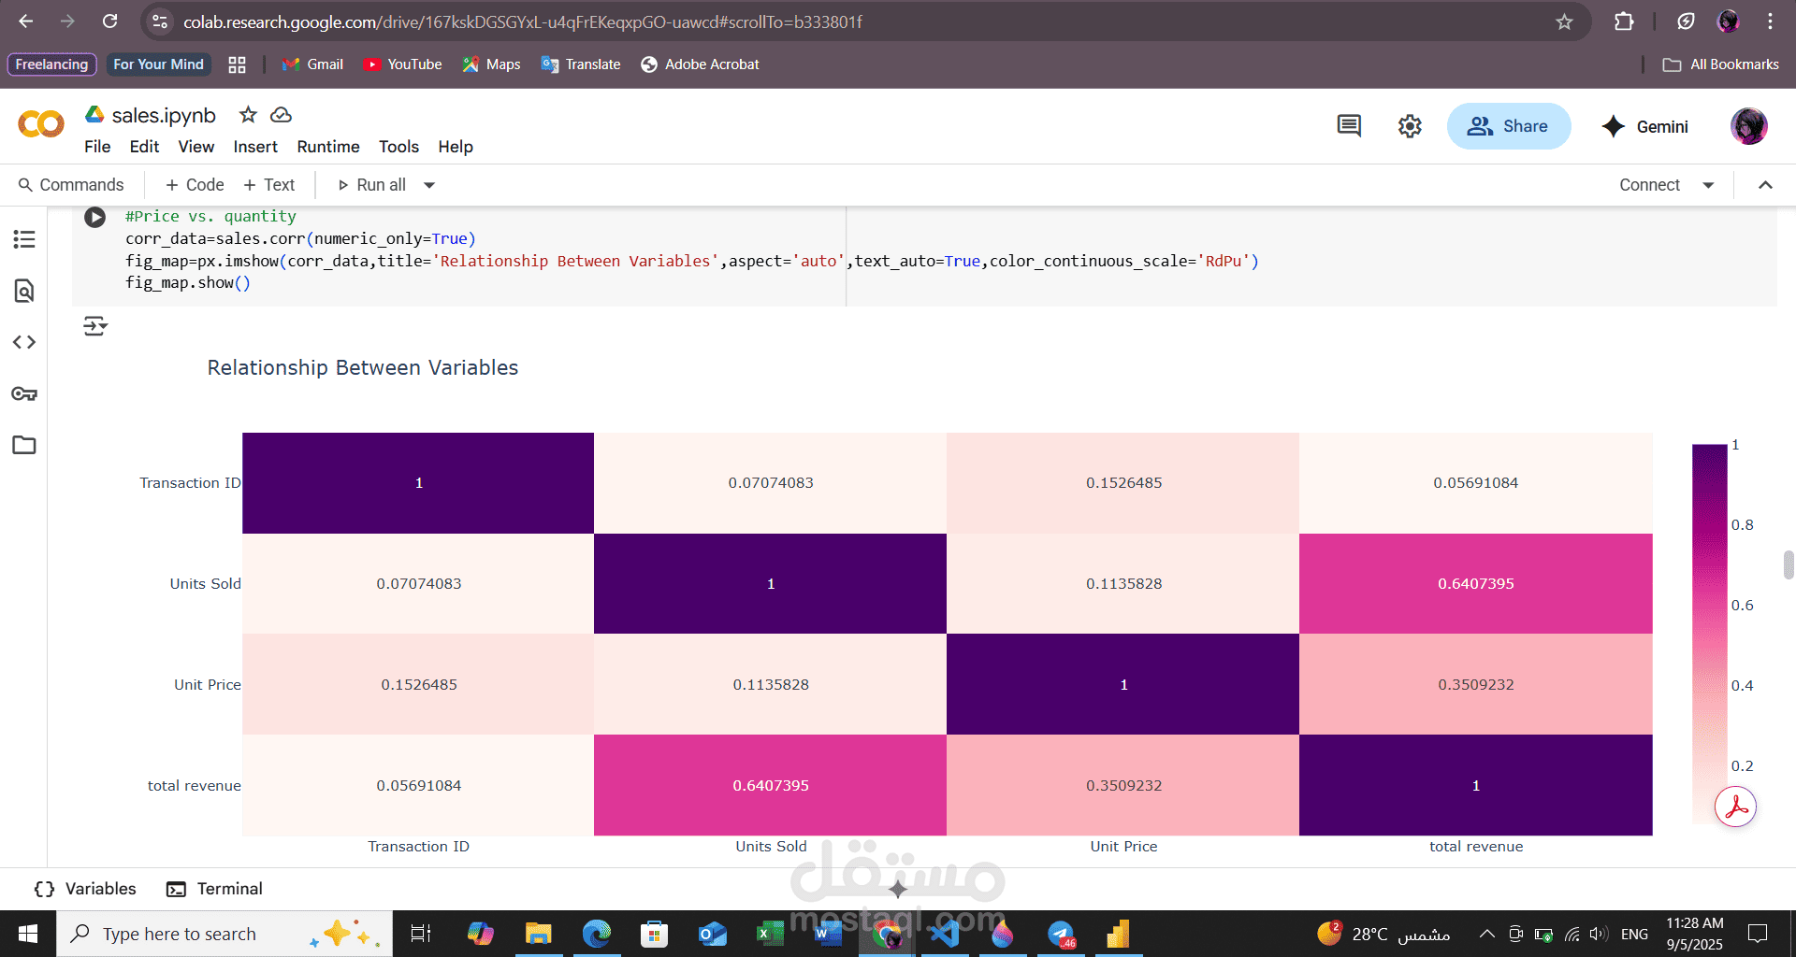Click the Windows taskbar search box
1796x957 pixels.
(x=224, y=934)
